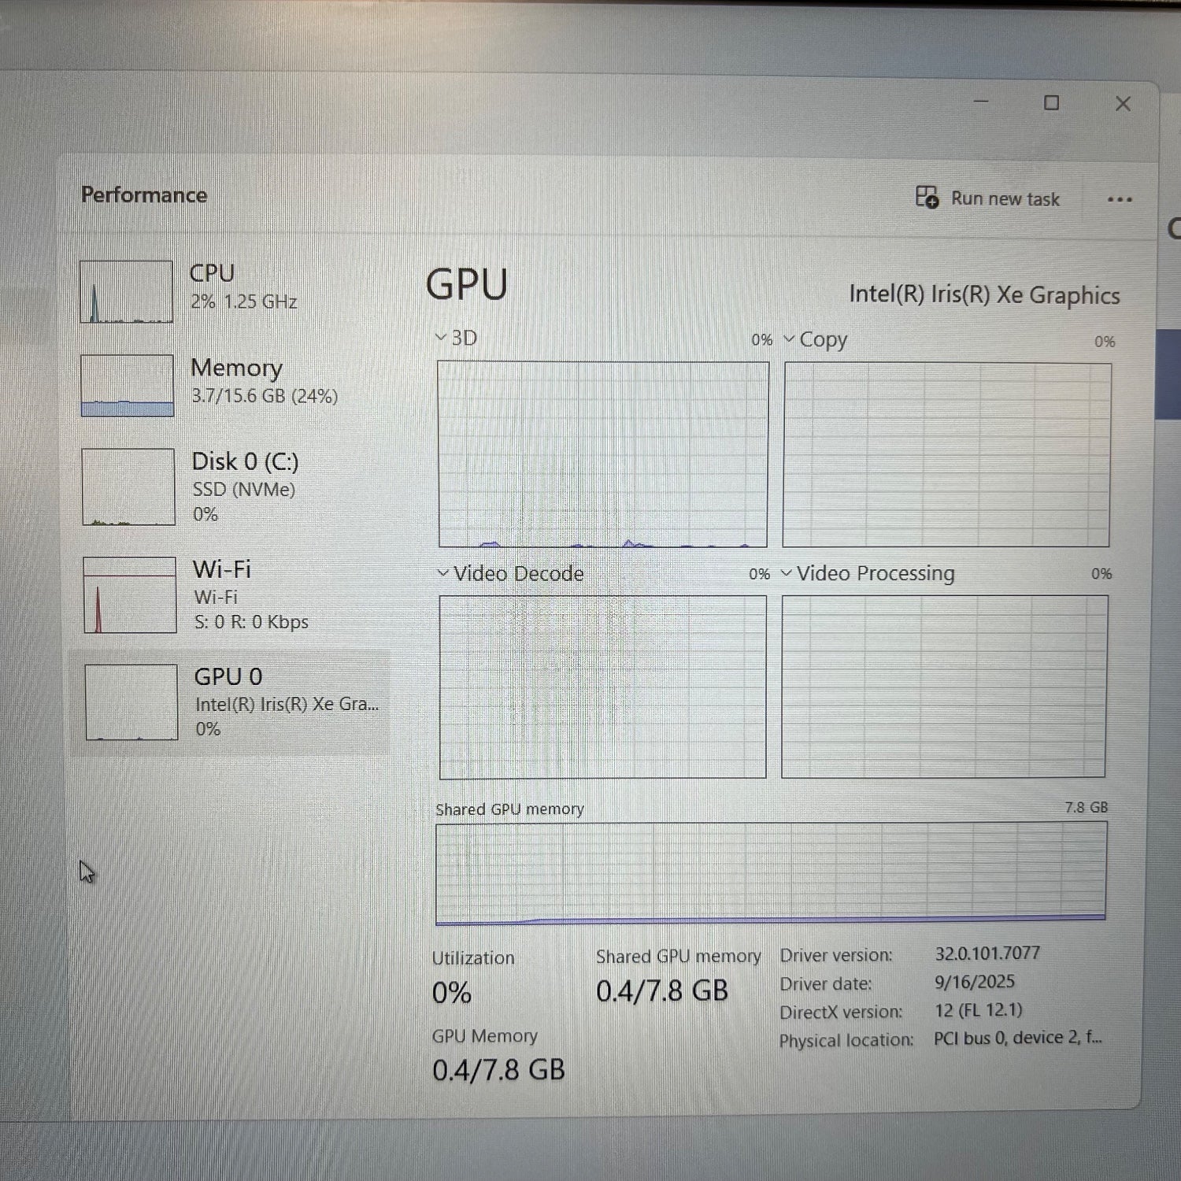Click the Memory usage mini graph
Viewport: 1181px width, 1181px height.
pyautogui.click(x=126, y=384)
